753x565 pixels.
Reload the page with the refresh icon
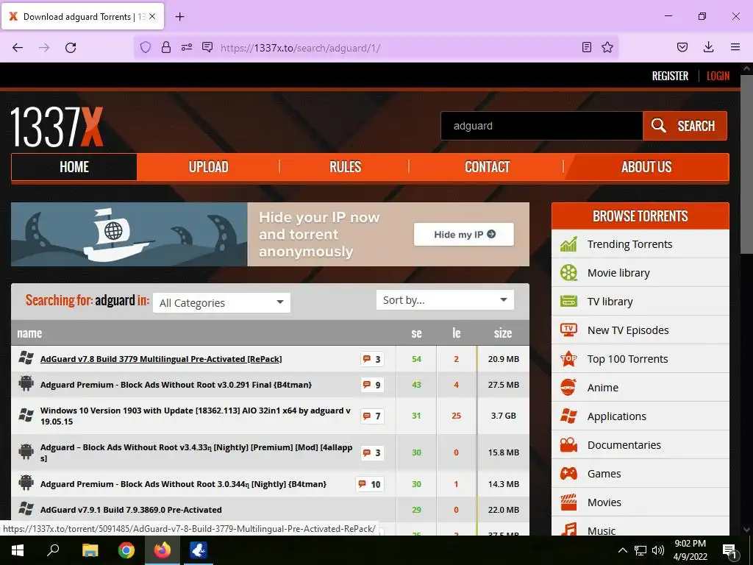(x=71, y=48)
